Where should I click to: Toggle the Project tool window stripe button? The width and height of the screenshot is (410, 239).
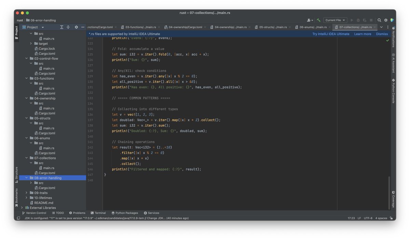(16, 33)
